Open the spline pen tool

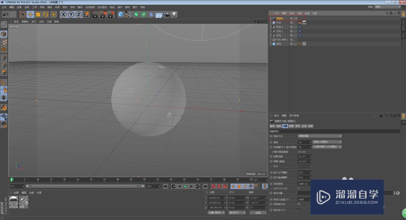[x=128, y=15]
